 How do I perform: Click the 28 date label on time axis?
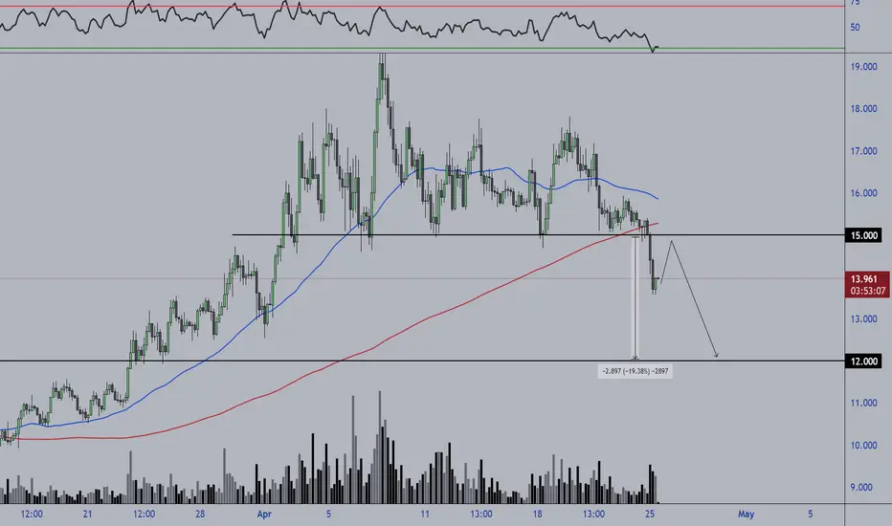coord(200,515)
